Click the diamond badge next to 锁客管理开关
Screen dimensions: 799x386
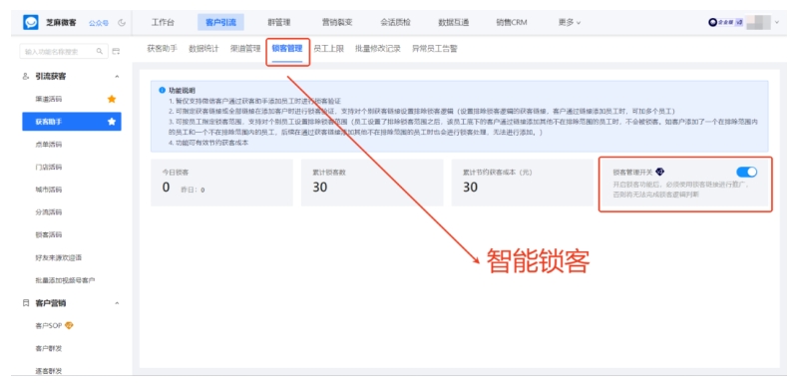660,172
